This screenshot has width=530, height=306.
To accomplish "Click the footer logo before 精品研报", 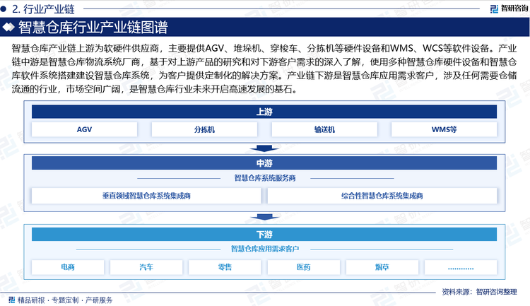I will 12,300.
